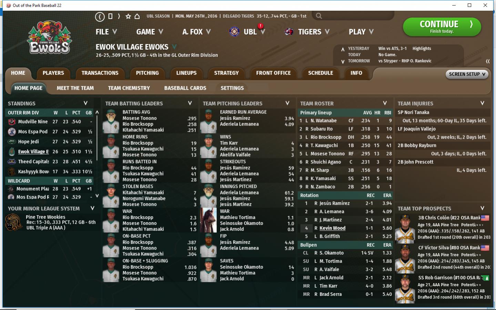Open the TEAM CHEMISTRY subtab

point(129,88)
